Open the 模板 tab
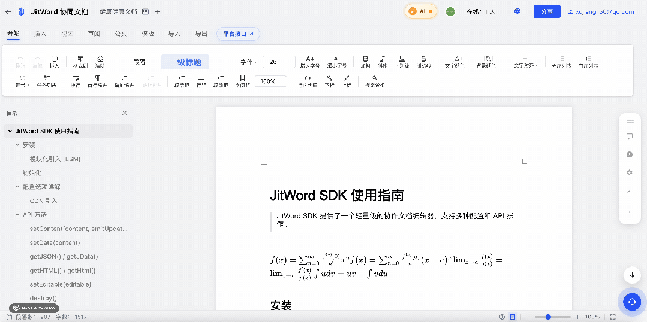The image size is (647, 322). click(148, 34)
